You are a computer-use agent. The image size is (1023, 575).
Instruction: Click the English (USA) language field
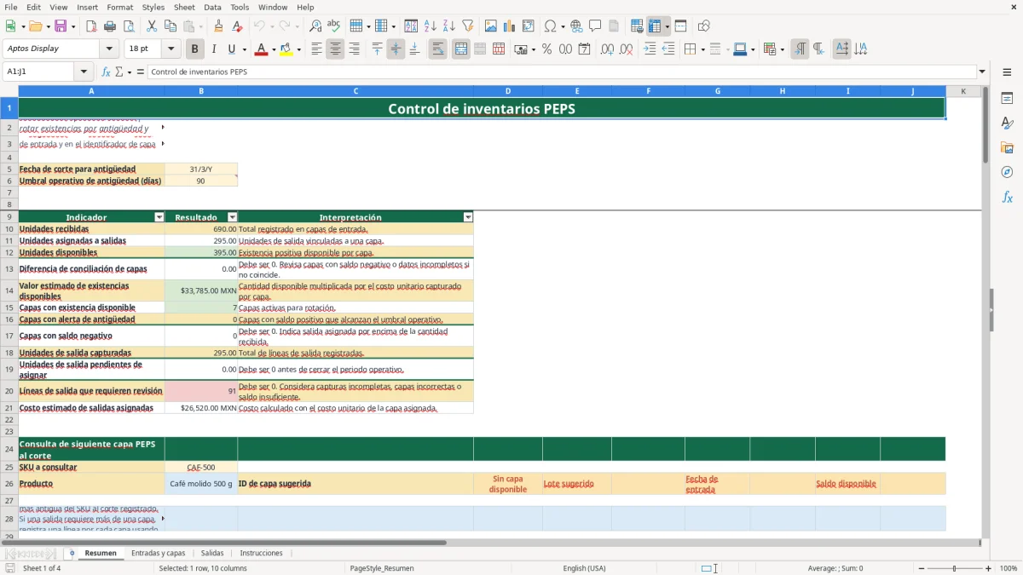tap(584, 568)
